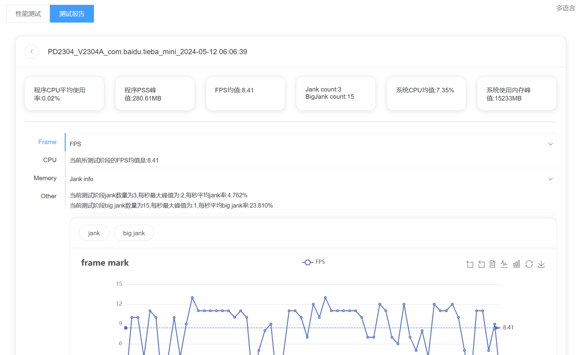Click the back arrow beside report title

point(32,52)
